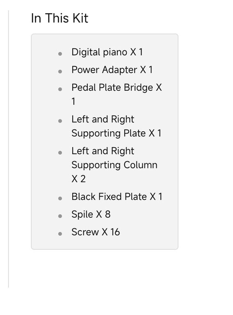Click the 'Supporting Plate X 1' line
Viewport: 233px width, 315px height.
116,133
